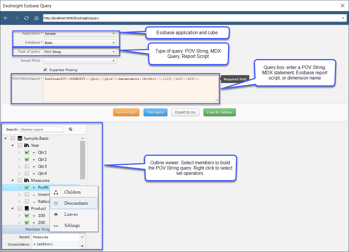Screen dimensions: 349x252
Task: Open the Database dropdown showing Basic
Action: click(x=80, y=42)
